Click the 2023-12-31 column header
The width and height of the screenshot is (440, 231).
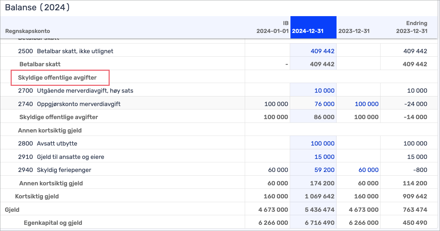[354, 31]
